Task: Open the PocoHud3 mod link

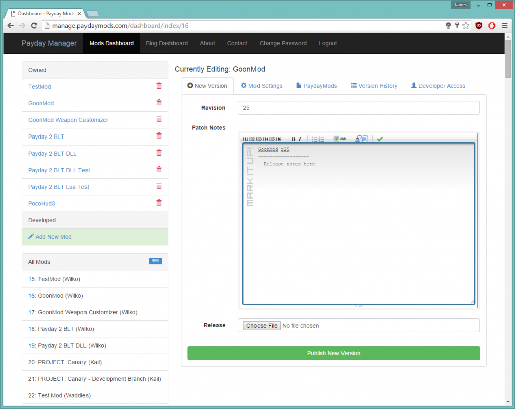Action: pos(42,204)
